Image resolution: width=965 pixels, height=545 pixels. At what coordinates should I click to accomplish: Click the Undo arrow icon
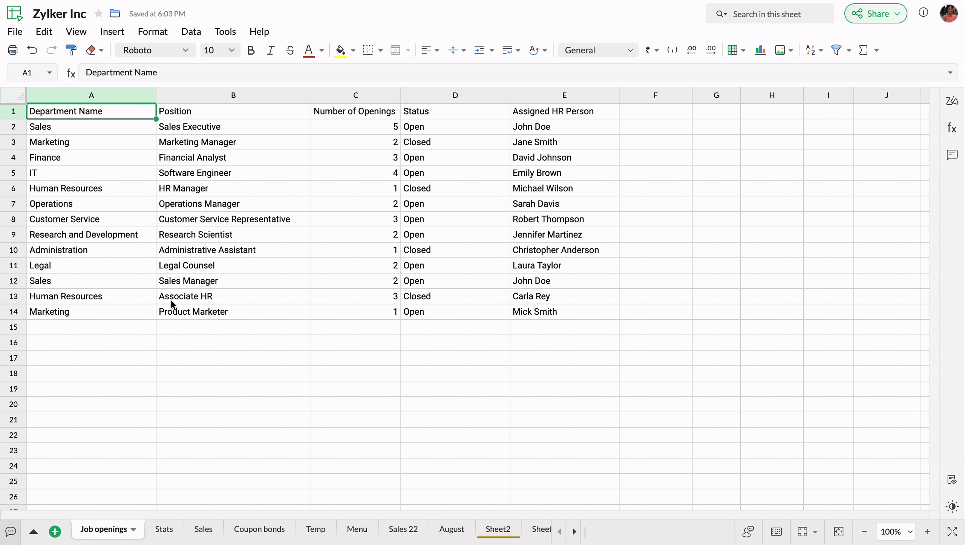tap(32, 50)
